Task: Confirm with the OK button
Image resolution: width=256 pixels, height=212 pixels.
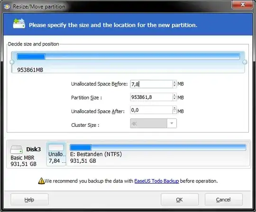Action: coord(180,199)
